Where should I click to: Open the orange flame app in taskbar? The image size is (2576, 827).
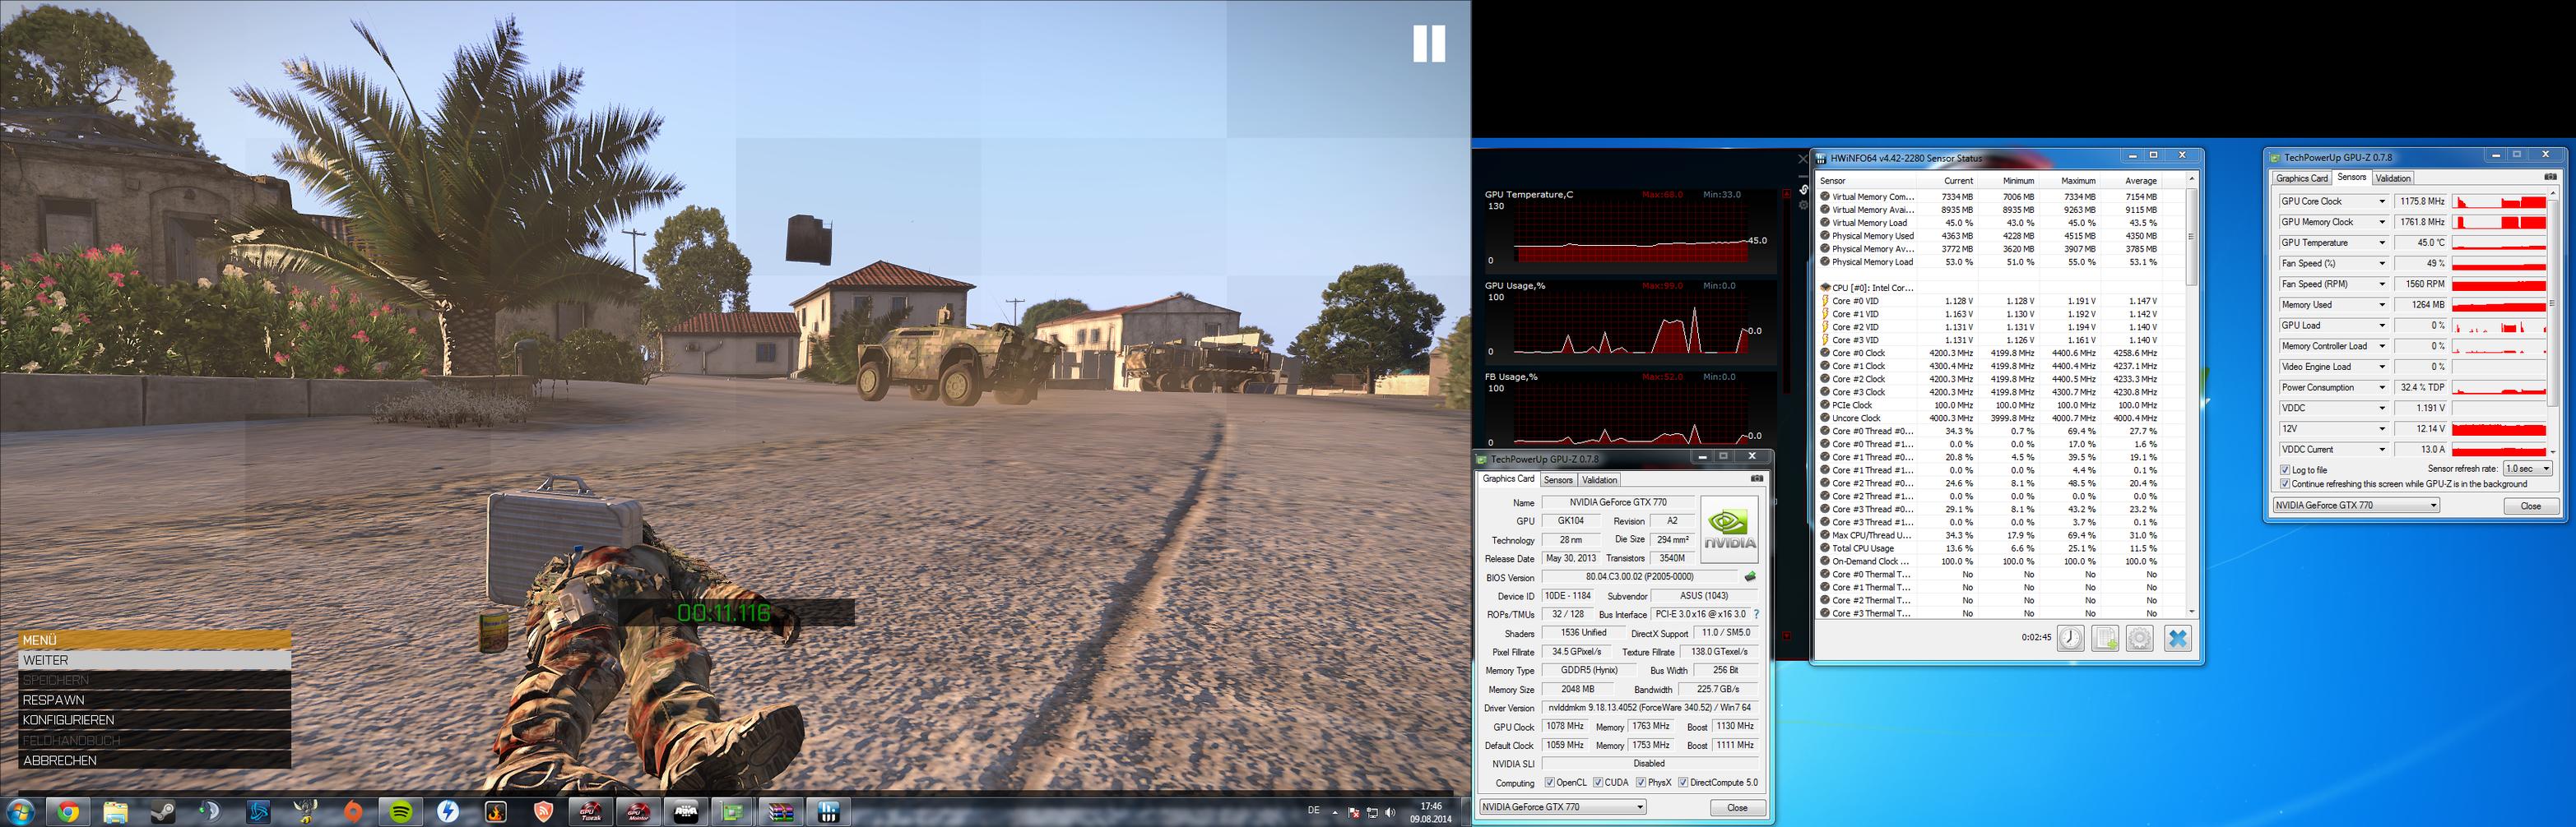click(x=496, y=812)
